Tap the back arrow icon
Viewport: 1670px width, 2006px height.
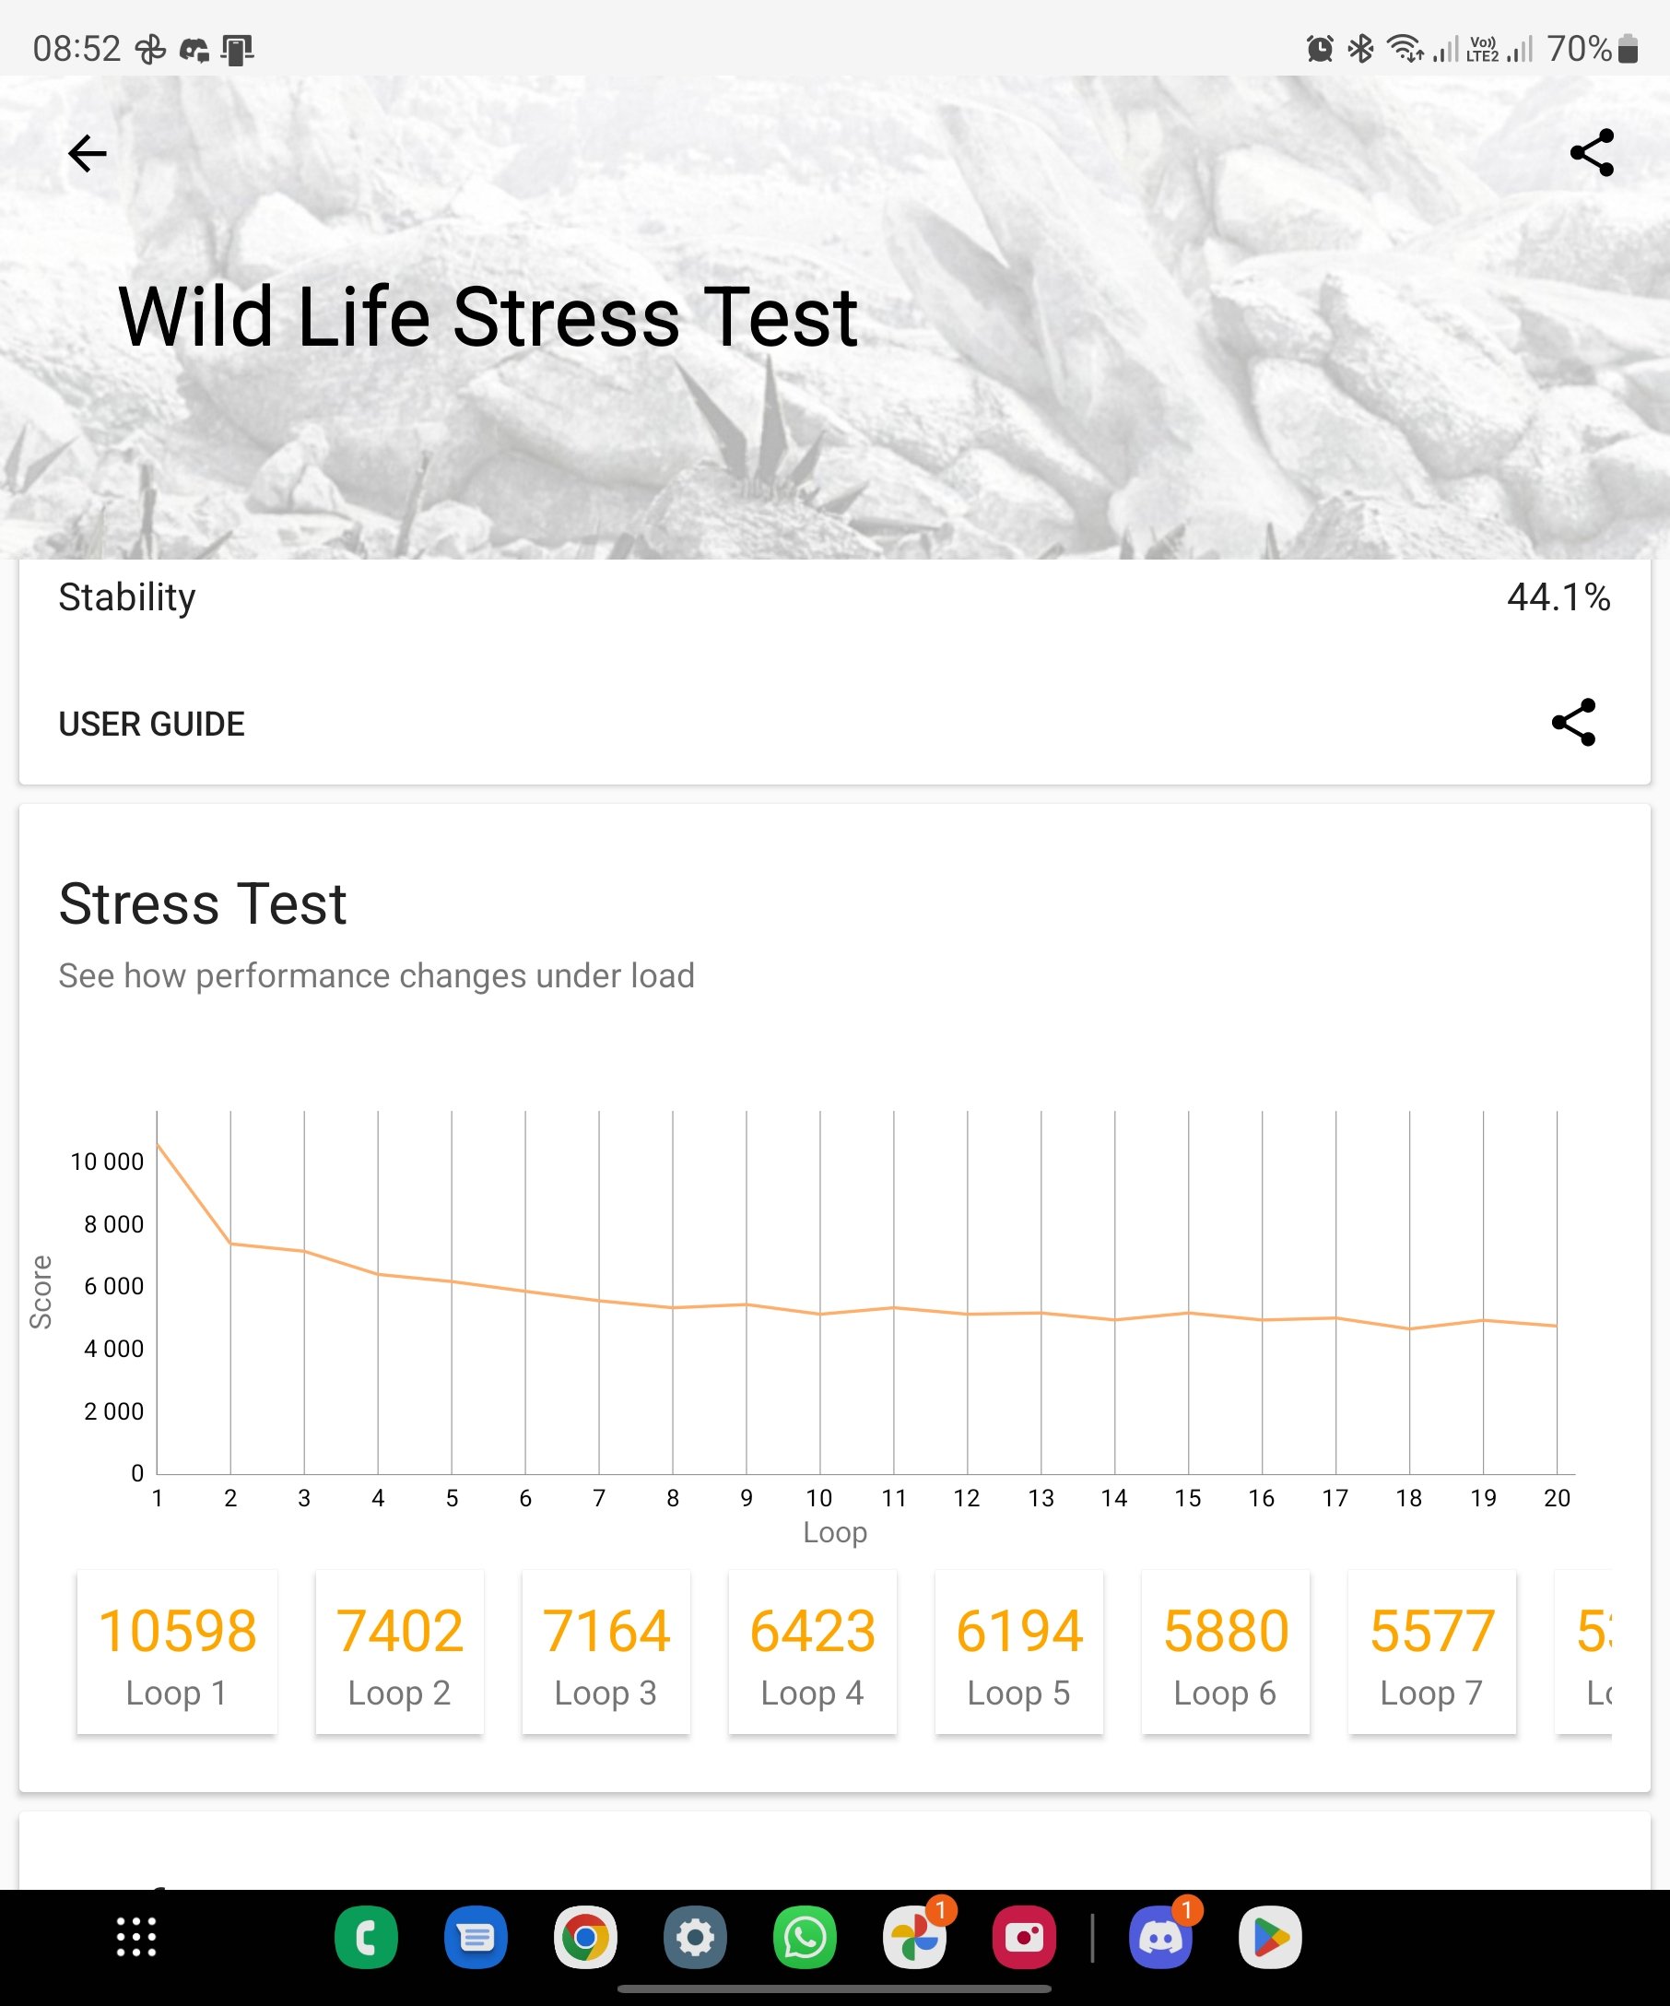(x=87, y=153)
